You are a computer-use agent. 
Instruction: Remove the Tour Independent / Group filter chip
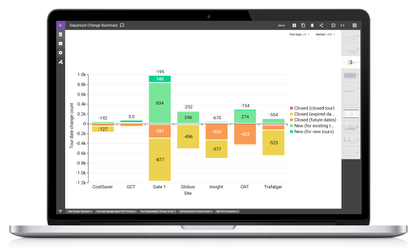[175, 211]
